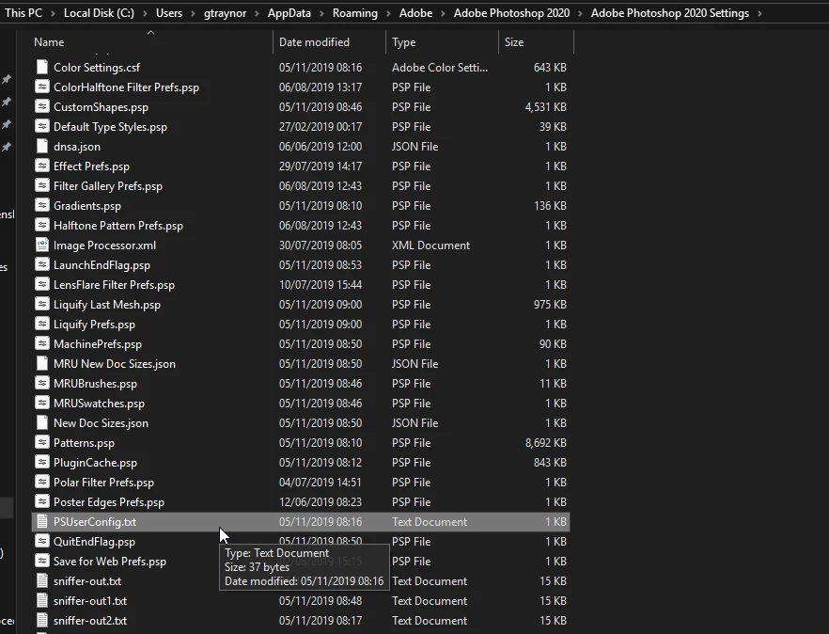This screenshot has width=829, height=634.
Task: Go to Adobe Photoshop 2020 breadcrumb folder
Action: pyautogui.click(x=511, y=13)
